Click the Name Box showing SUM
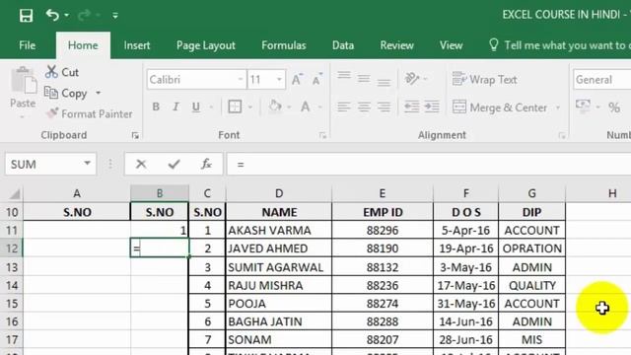The height and width of the screenshot is (355, 631). pos(43,165)
